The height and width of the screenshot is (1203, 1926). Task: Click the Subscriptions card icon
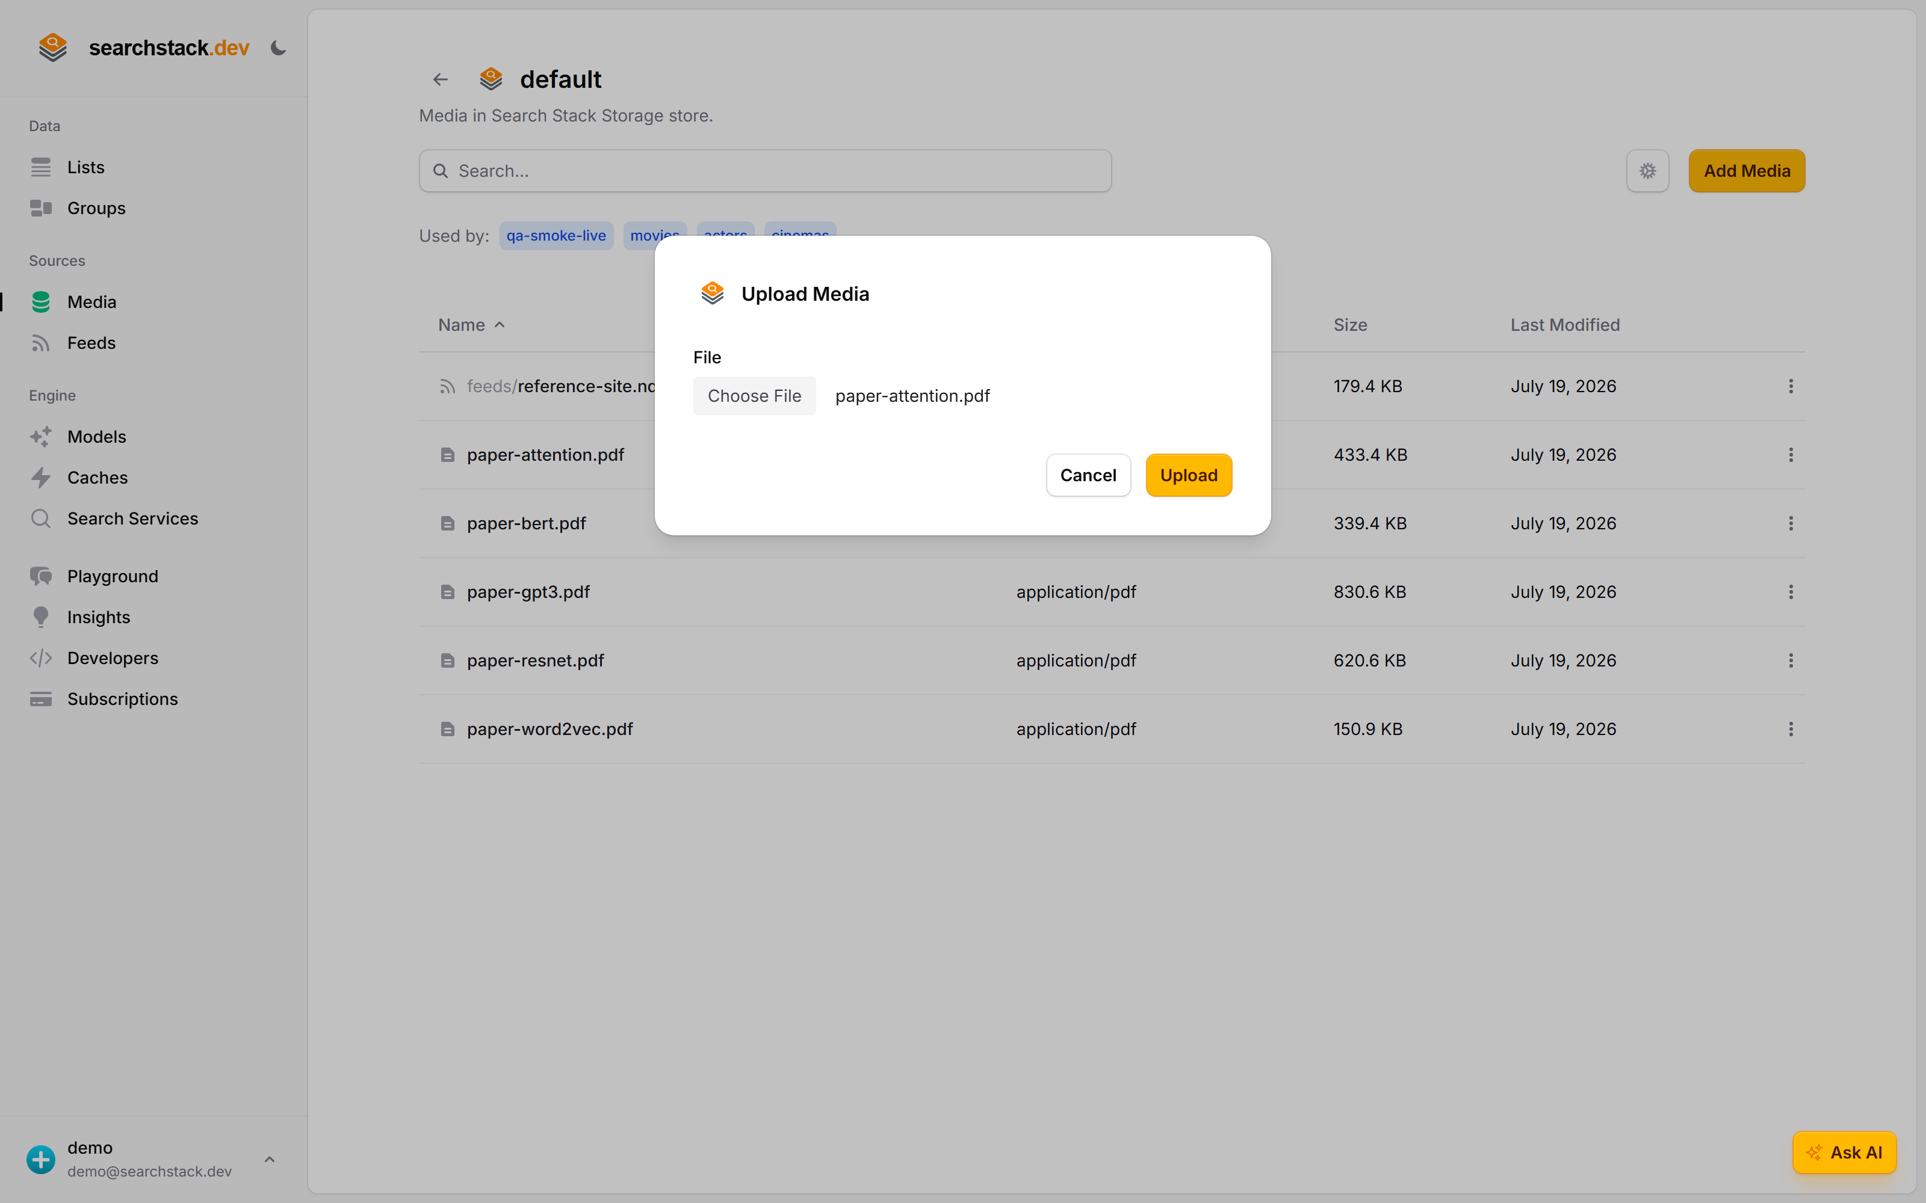coord(40,700)
